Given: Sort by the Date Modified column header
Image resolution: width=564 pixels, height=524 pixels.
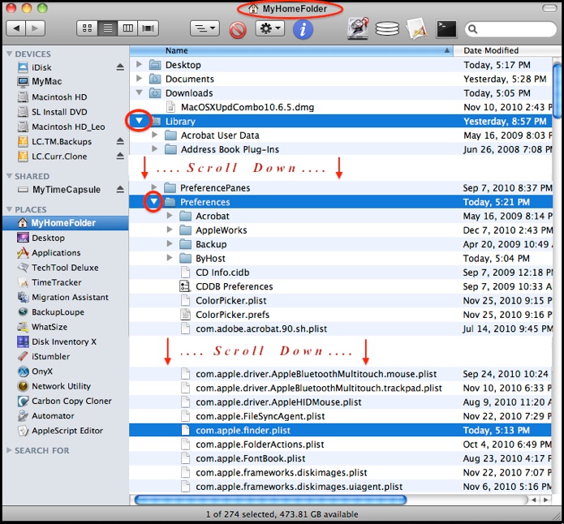Looking at the screenshot, I should point(507,51).
